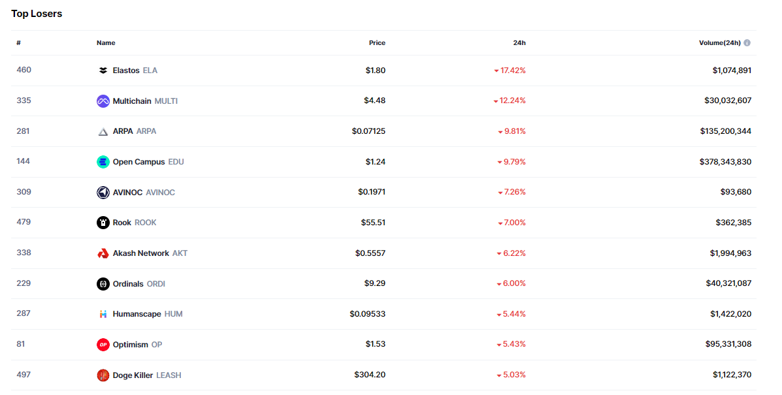
Task: Open the Multichain MULTI coin link
Action: pyautogui.click(x=144, y=101)
